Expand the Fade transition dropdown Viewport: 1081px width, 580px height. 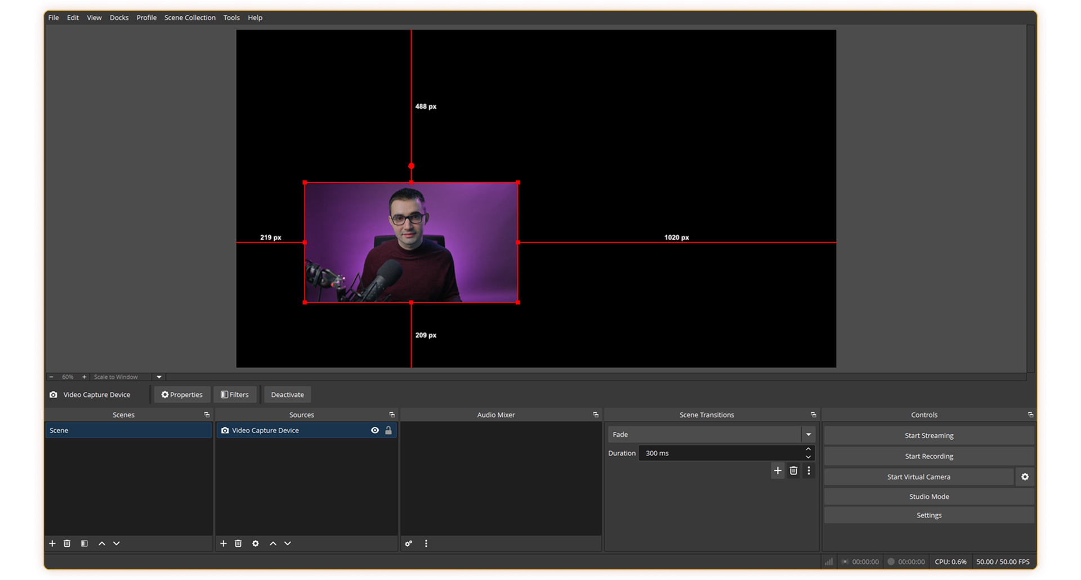pyautogui.click(x=808, y=434)
